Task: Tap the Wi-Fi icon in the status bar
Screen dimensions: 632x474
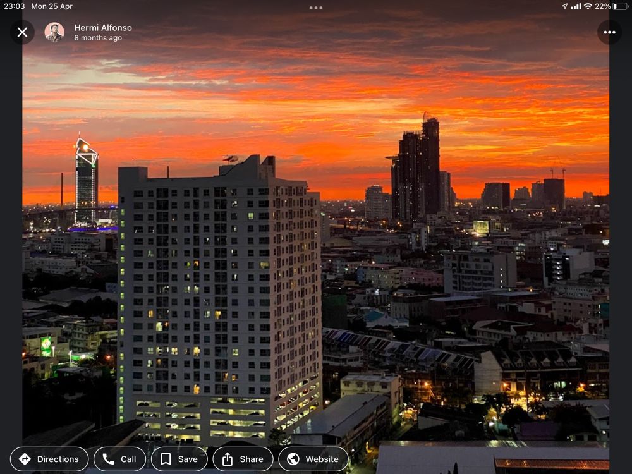Action: pos(589,6)
